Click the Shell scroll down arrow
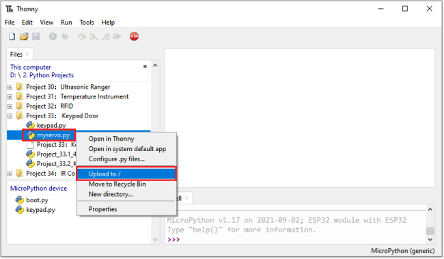The image size is (444, 259). coord(430,239)
